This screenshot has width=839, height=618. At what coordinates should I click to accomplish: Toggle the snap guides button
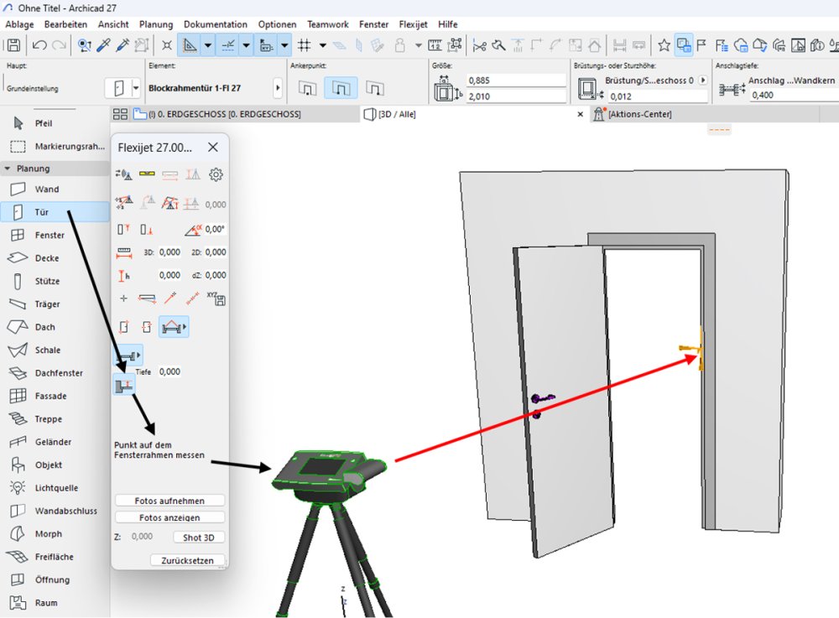tap(228, 45)
